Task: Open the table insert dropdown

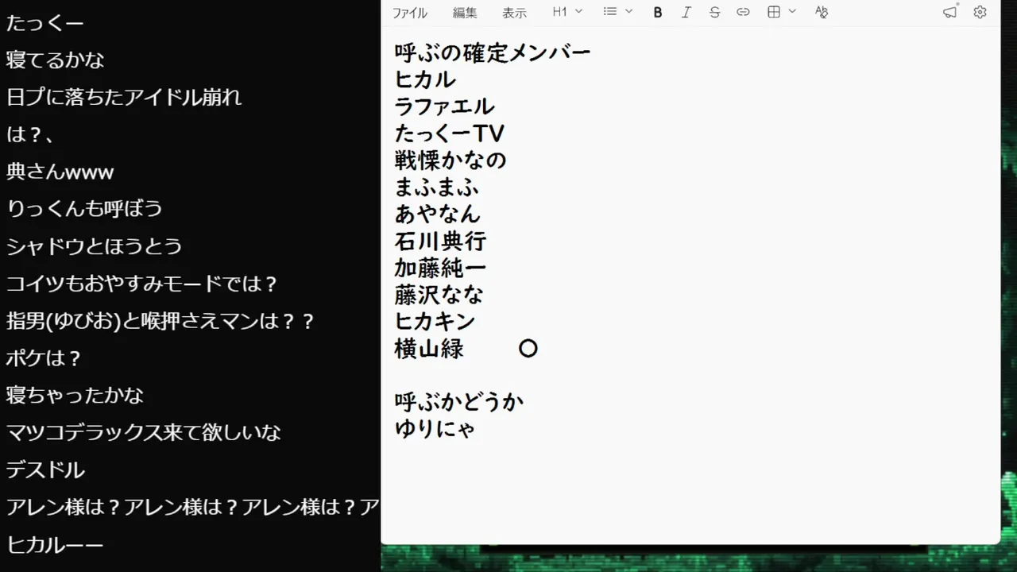Action: 782,12
